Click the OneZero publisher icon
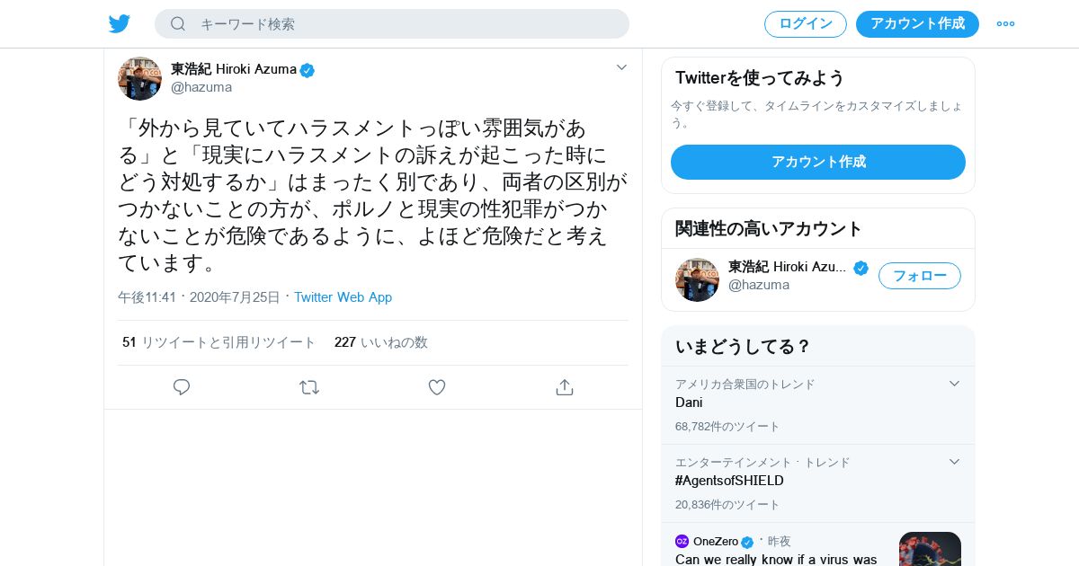 coord(682,541)
